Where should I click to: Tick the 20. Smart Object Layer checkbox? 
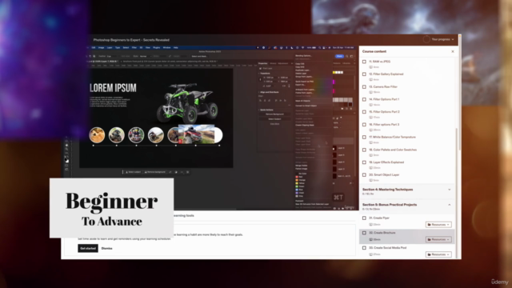(364, 175)
